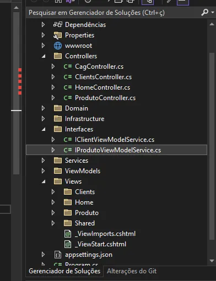Switch to the Alterações do Git tab
Screen dimensions: 216x281
click(132, 271)
